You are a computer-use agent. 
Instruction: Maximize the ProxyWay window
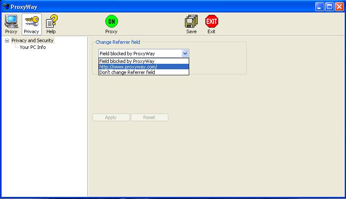click(329, 7)
